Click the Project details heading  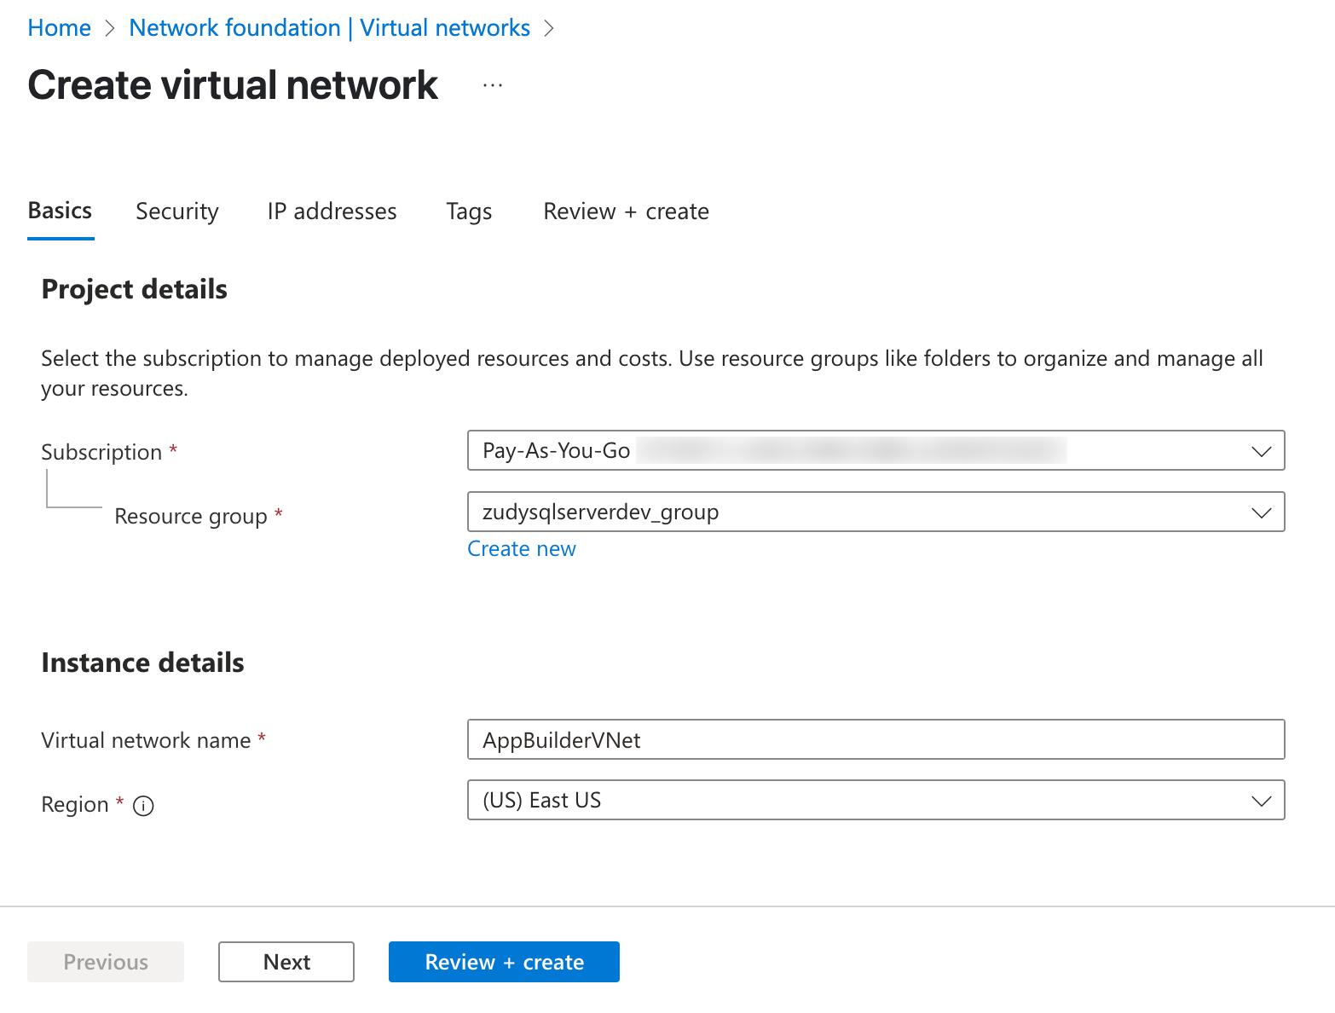pyautogui.click(x=134, y=290)
